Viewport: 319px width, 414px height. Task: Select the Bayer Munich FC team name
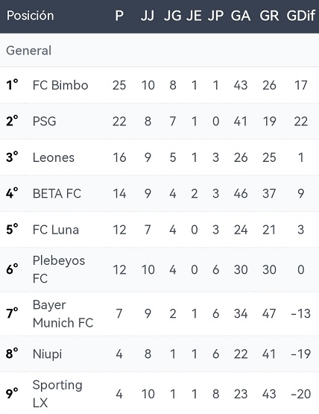click(63, 313)
